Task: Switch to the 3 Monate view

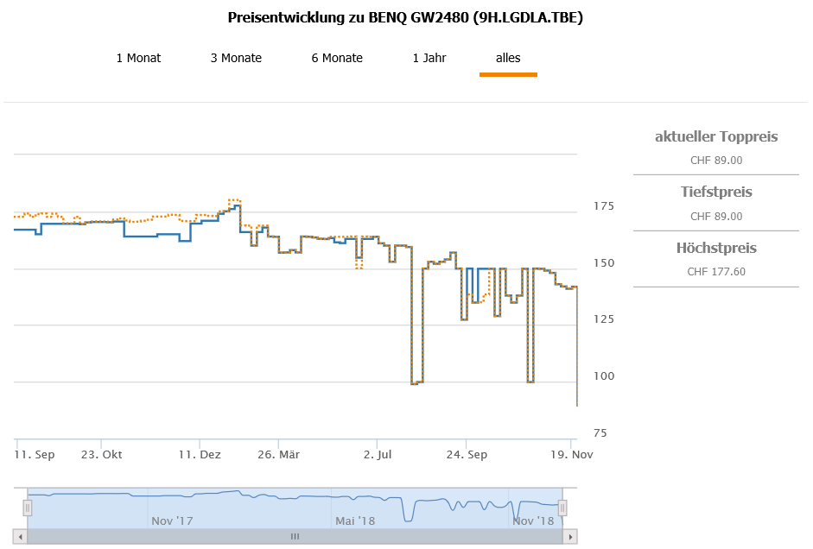Action: point(236,59)
